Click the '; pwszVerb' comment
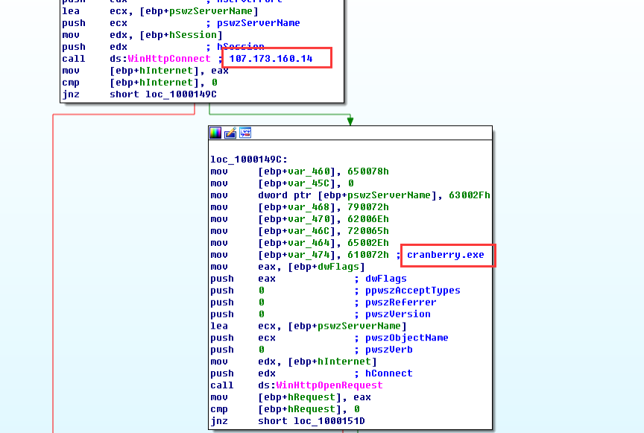The image size is (644, 433). pos(383,350)
